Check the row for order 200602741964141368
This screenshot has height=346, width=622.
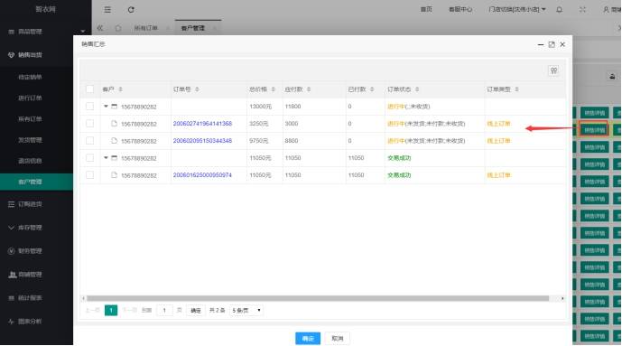pos(90,124)
